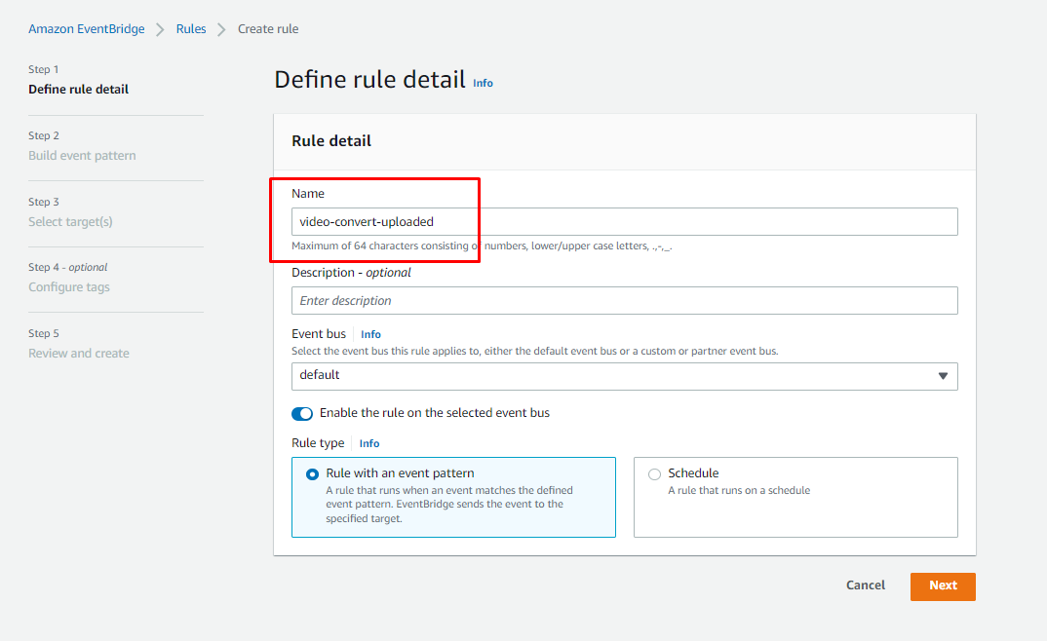Go to Step 5 Review and create
The image size is (1047, 641).
pos(79,354)
